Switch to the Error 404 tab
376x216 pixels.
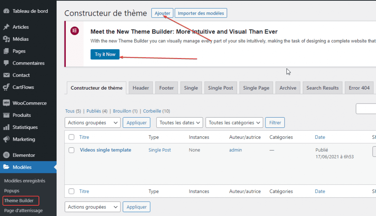click(359, 87)
